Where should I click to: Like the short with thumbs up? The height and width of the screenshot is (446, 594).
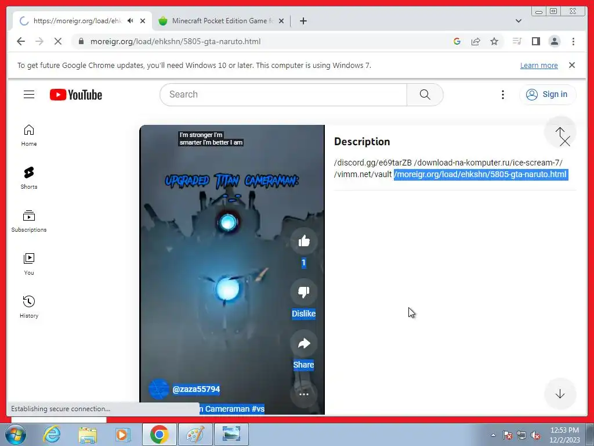tap(304, 241)
